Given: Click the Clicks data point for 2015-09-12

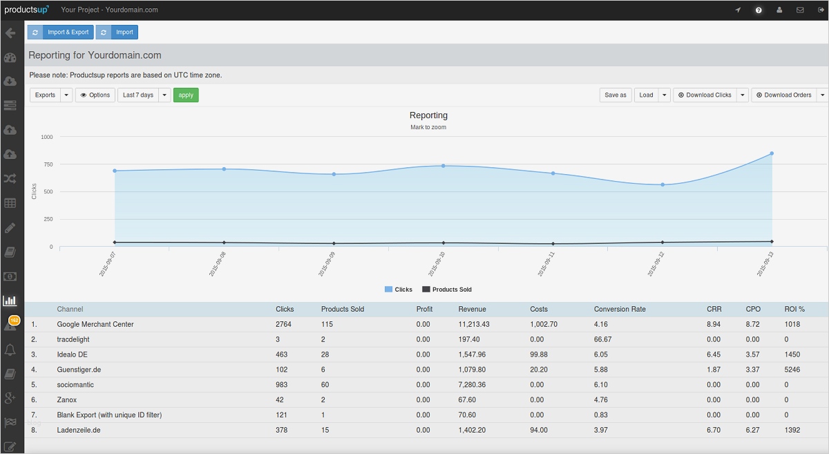Looking at the screenshot, I should click(x=663, y=185).
